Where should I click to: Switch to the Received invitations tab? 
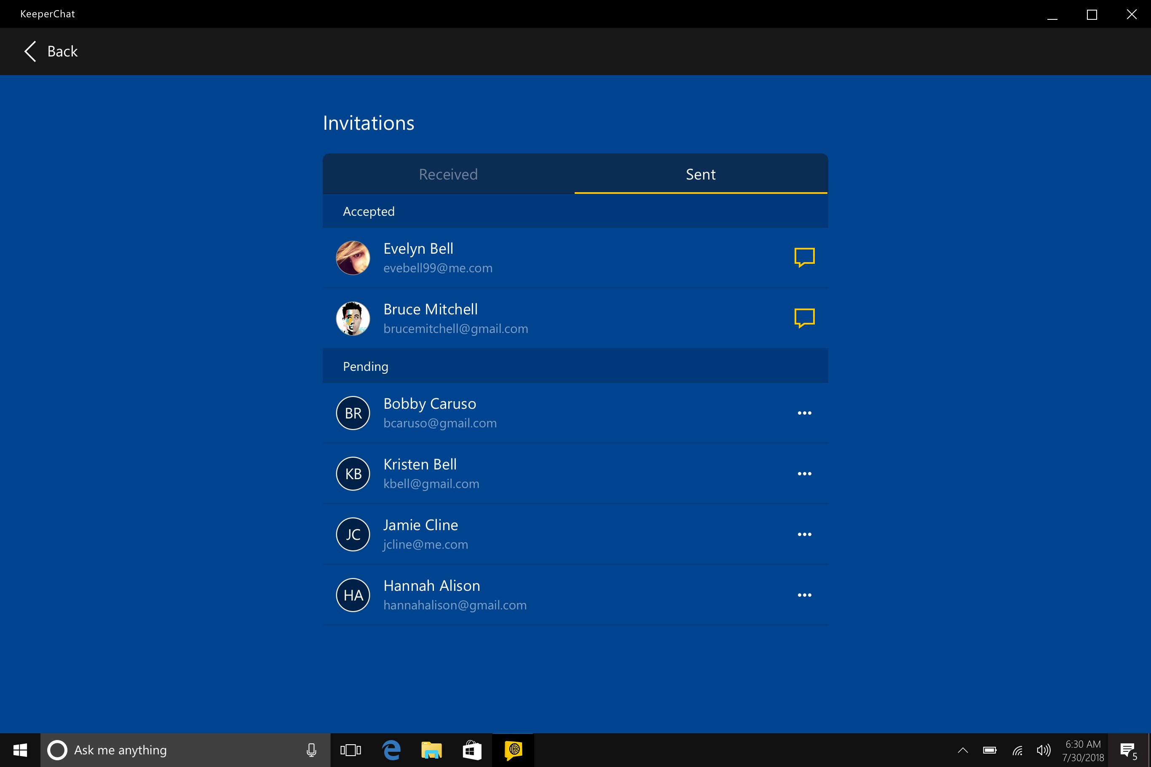click(447, 174)
